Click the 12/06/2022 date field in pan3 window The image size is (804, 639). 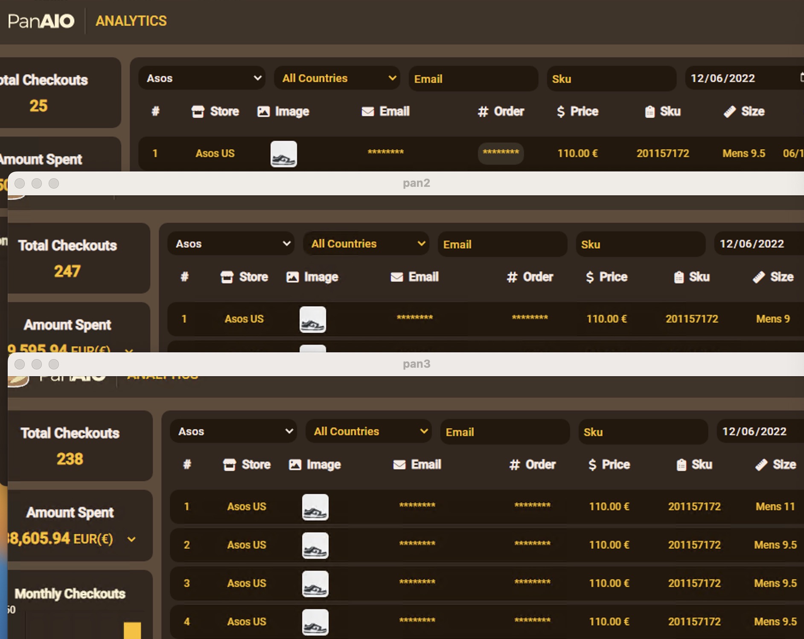(x=760, y=431)
